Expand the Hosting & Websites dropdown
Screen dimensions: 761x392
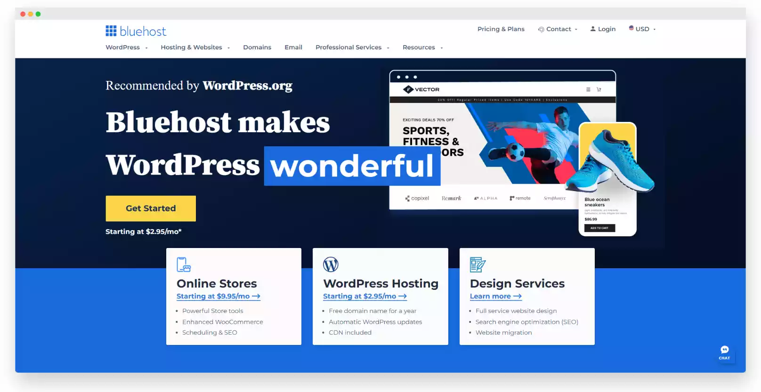tap(229, 48)
